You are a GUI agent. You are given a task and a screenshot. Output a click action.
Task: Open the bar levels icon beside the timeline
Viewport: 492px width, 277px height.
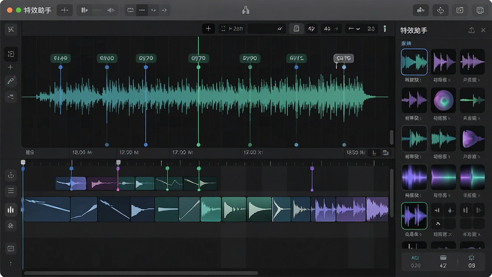[x=11, y=210]
